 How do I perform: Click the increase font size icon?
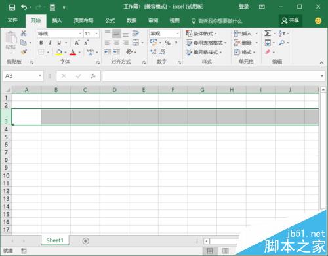(x=77, y=43)
